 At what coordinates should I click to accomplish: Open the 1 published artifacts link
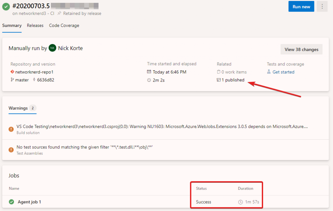pyautogui.click(x=233, y=80)
